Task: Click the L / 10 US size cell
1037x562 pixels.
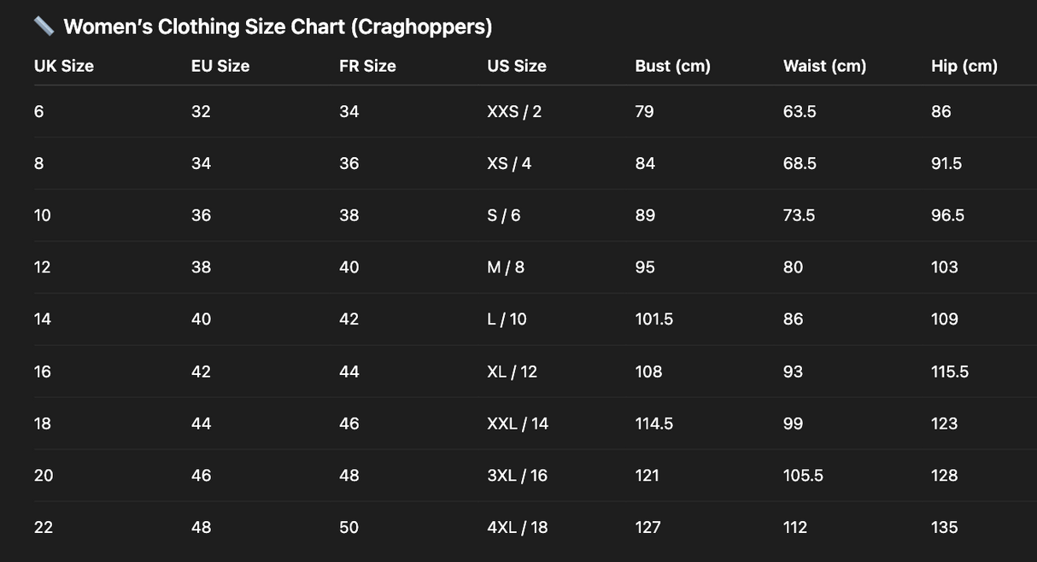Action: [507, 319]
